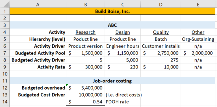Viewport: 217px width, 107px height.
Task: Select the 5,000 engineer hours cell
Action: (123, 60)
